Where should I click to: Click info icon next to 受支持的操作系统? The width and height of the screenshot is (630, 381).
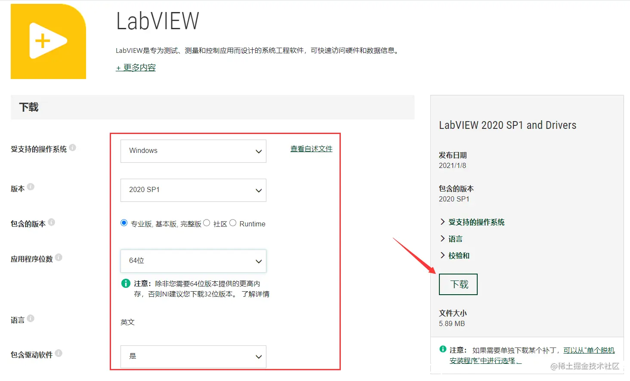coord(73,148)
